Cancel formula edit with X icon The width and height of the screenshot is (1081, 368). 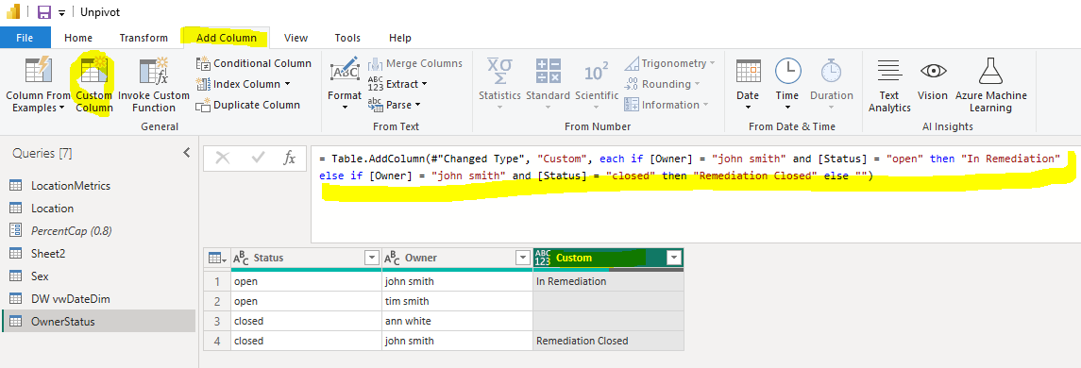(x=223, y=158)
